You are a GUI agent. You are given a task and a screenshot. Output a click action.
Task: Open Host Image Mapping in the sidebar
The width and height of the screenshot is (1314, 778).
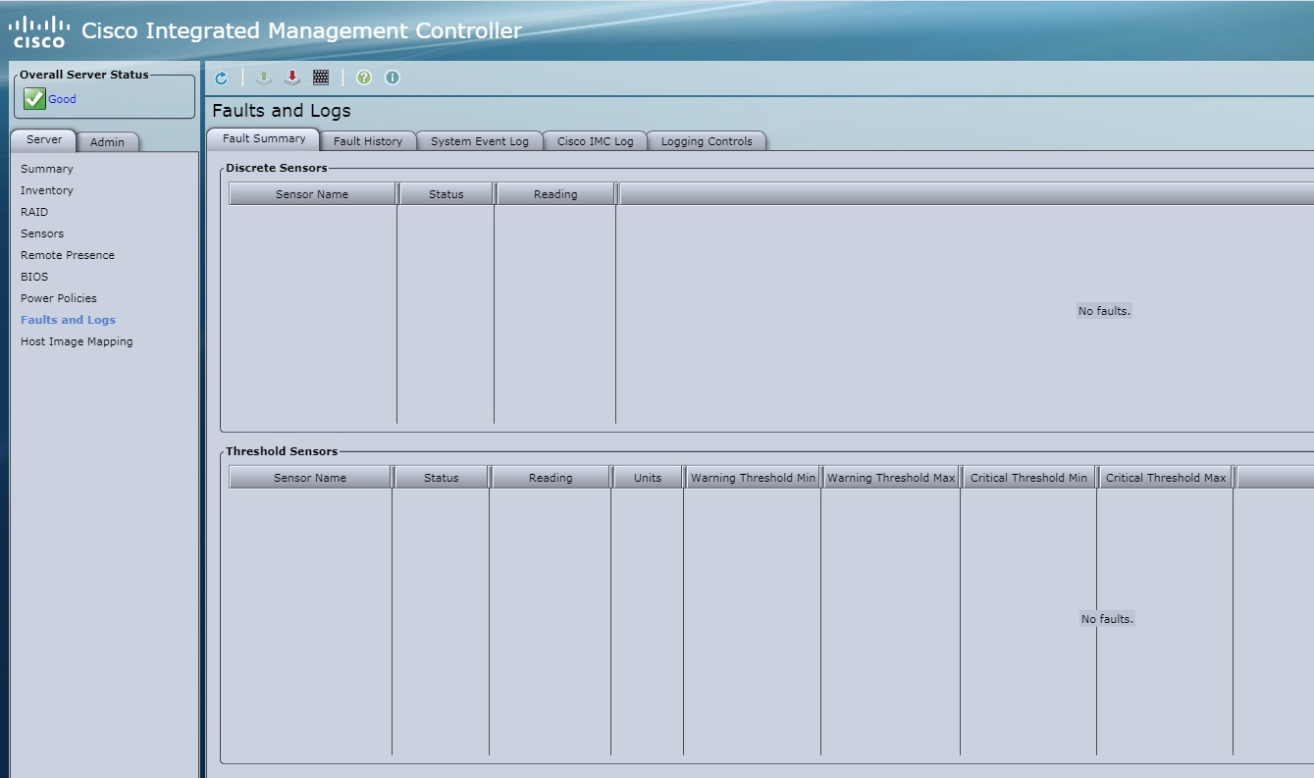77,341
